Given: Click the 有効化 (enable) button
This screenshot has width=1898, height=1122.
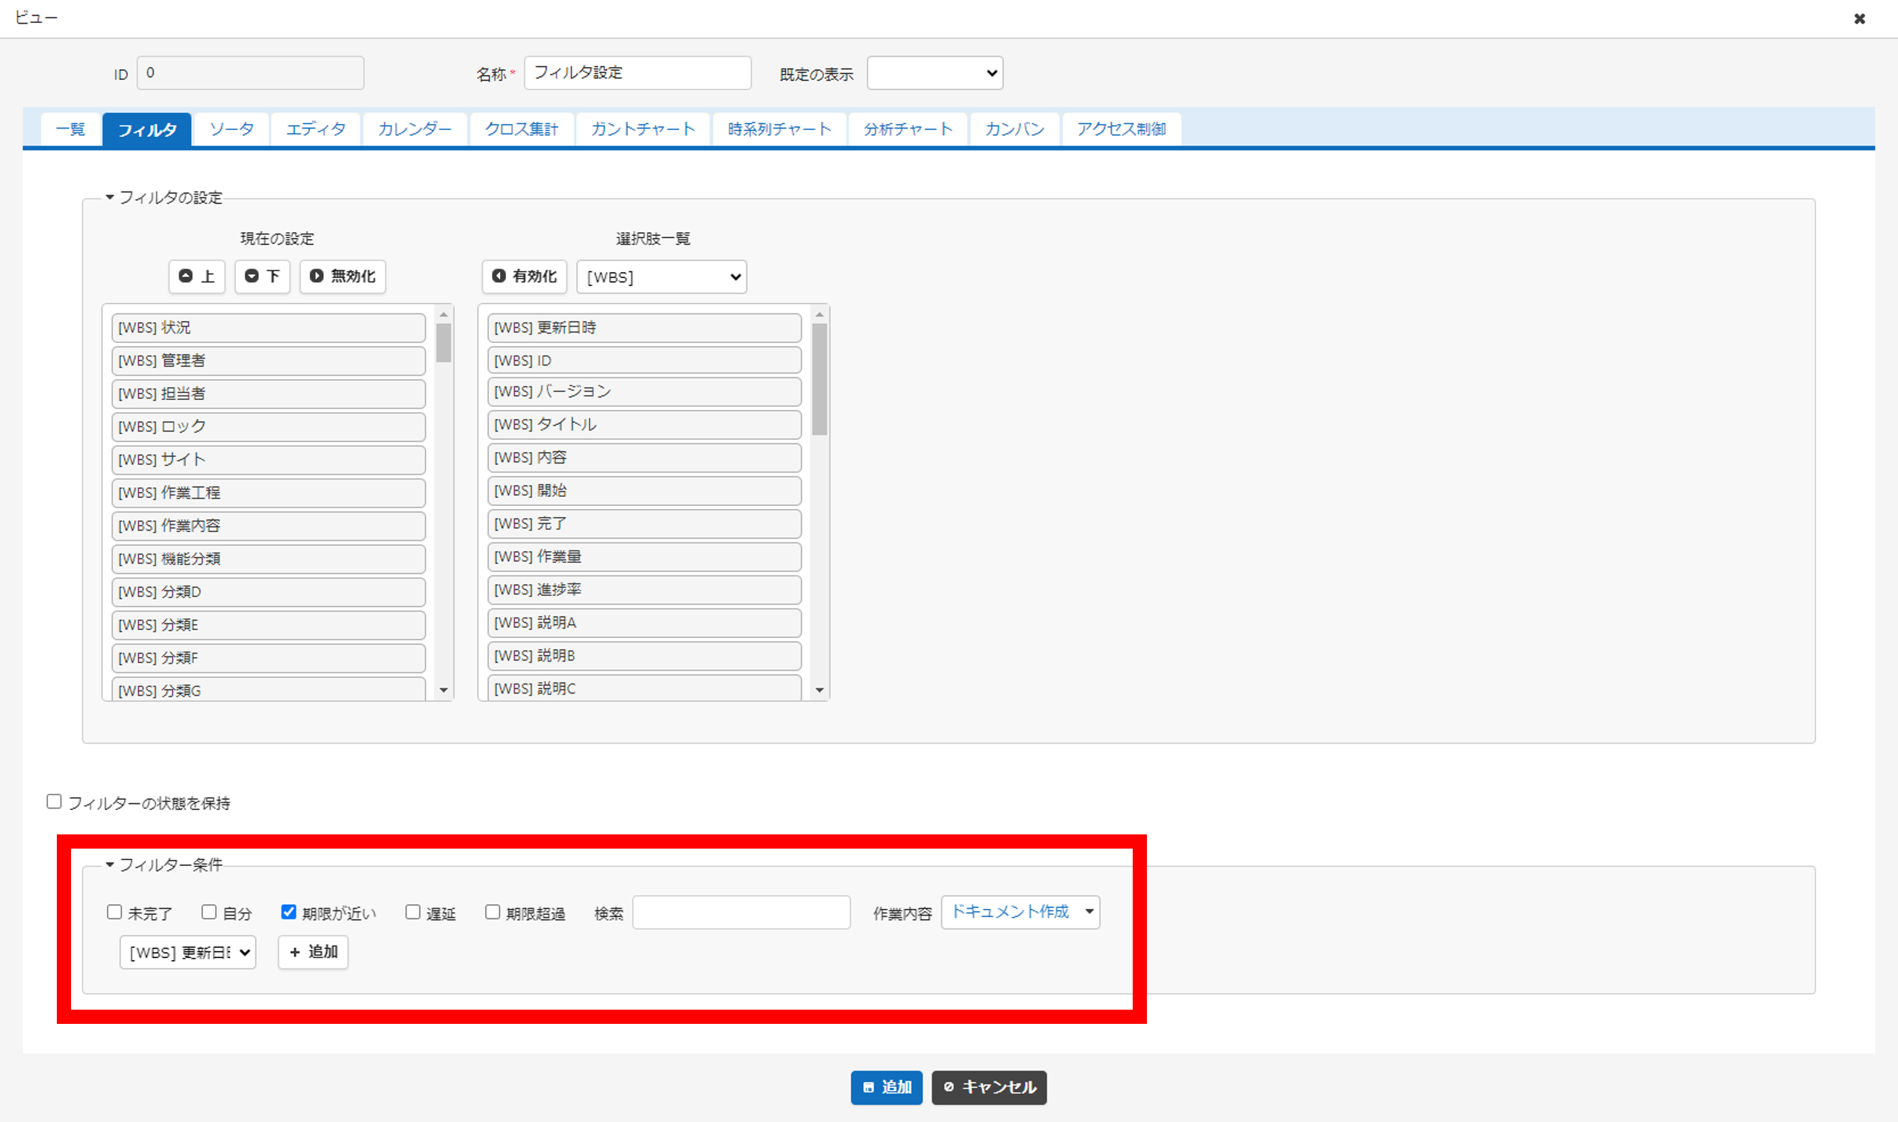Looking at the screenshot, I should 524,276.
